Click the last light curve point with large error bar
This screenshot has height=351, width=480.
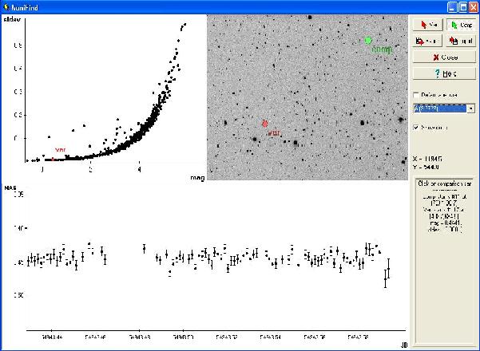point(387,273)
